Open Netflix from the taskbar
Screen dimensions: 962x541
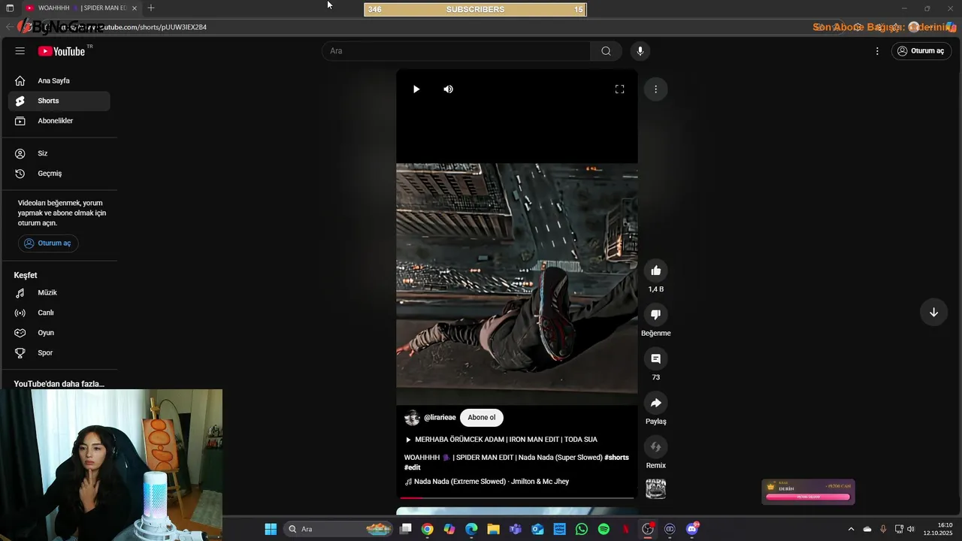(x=625, y=529)
